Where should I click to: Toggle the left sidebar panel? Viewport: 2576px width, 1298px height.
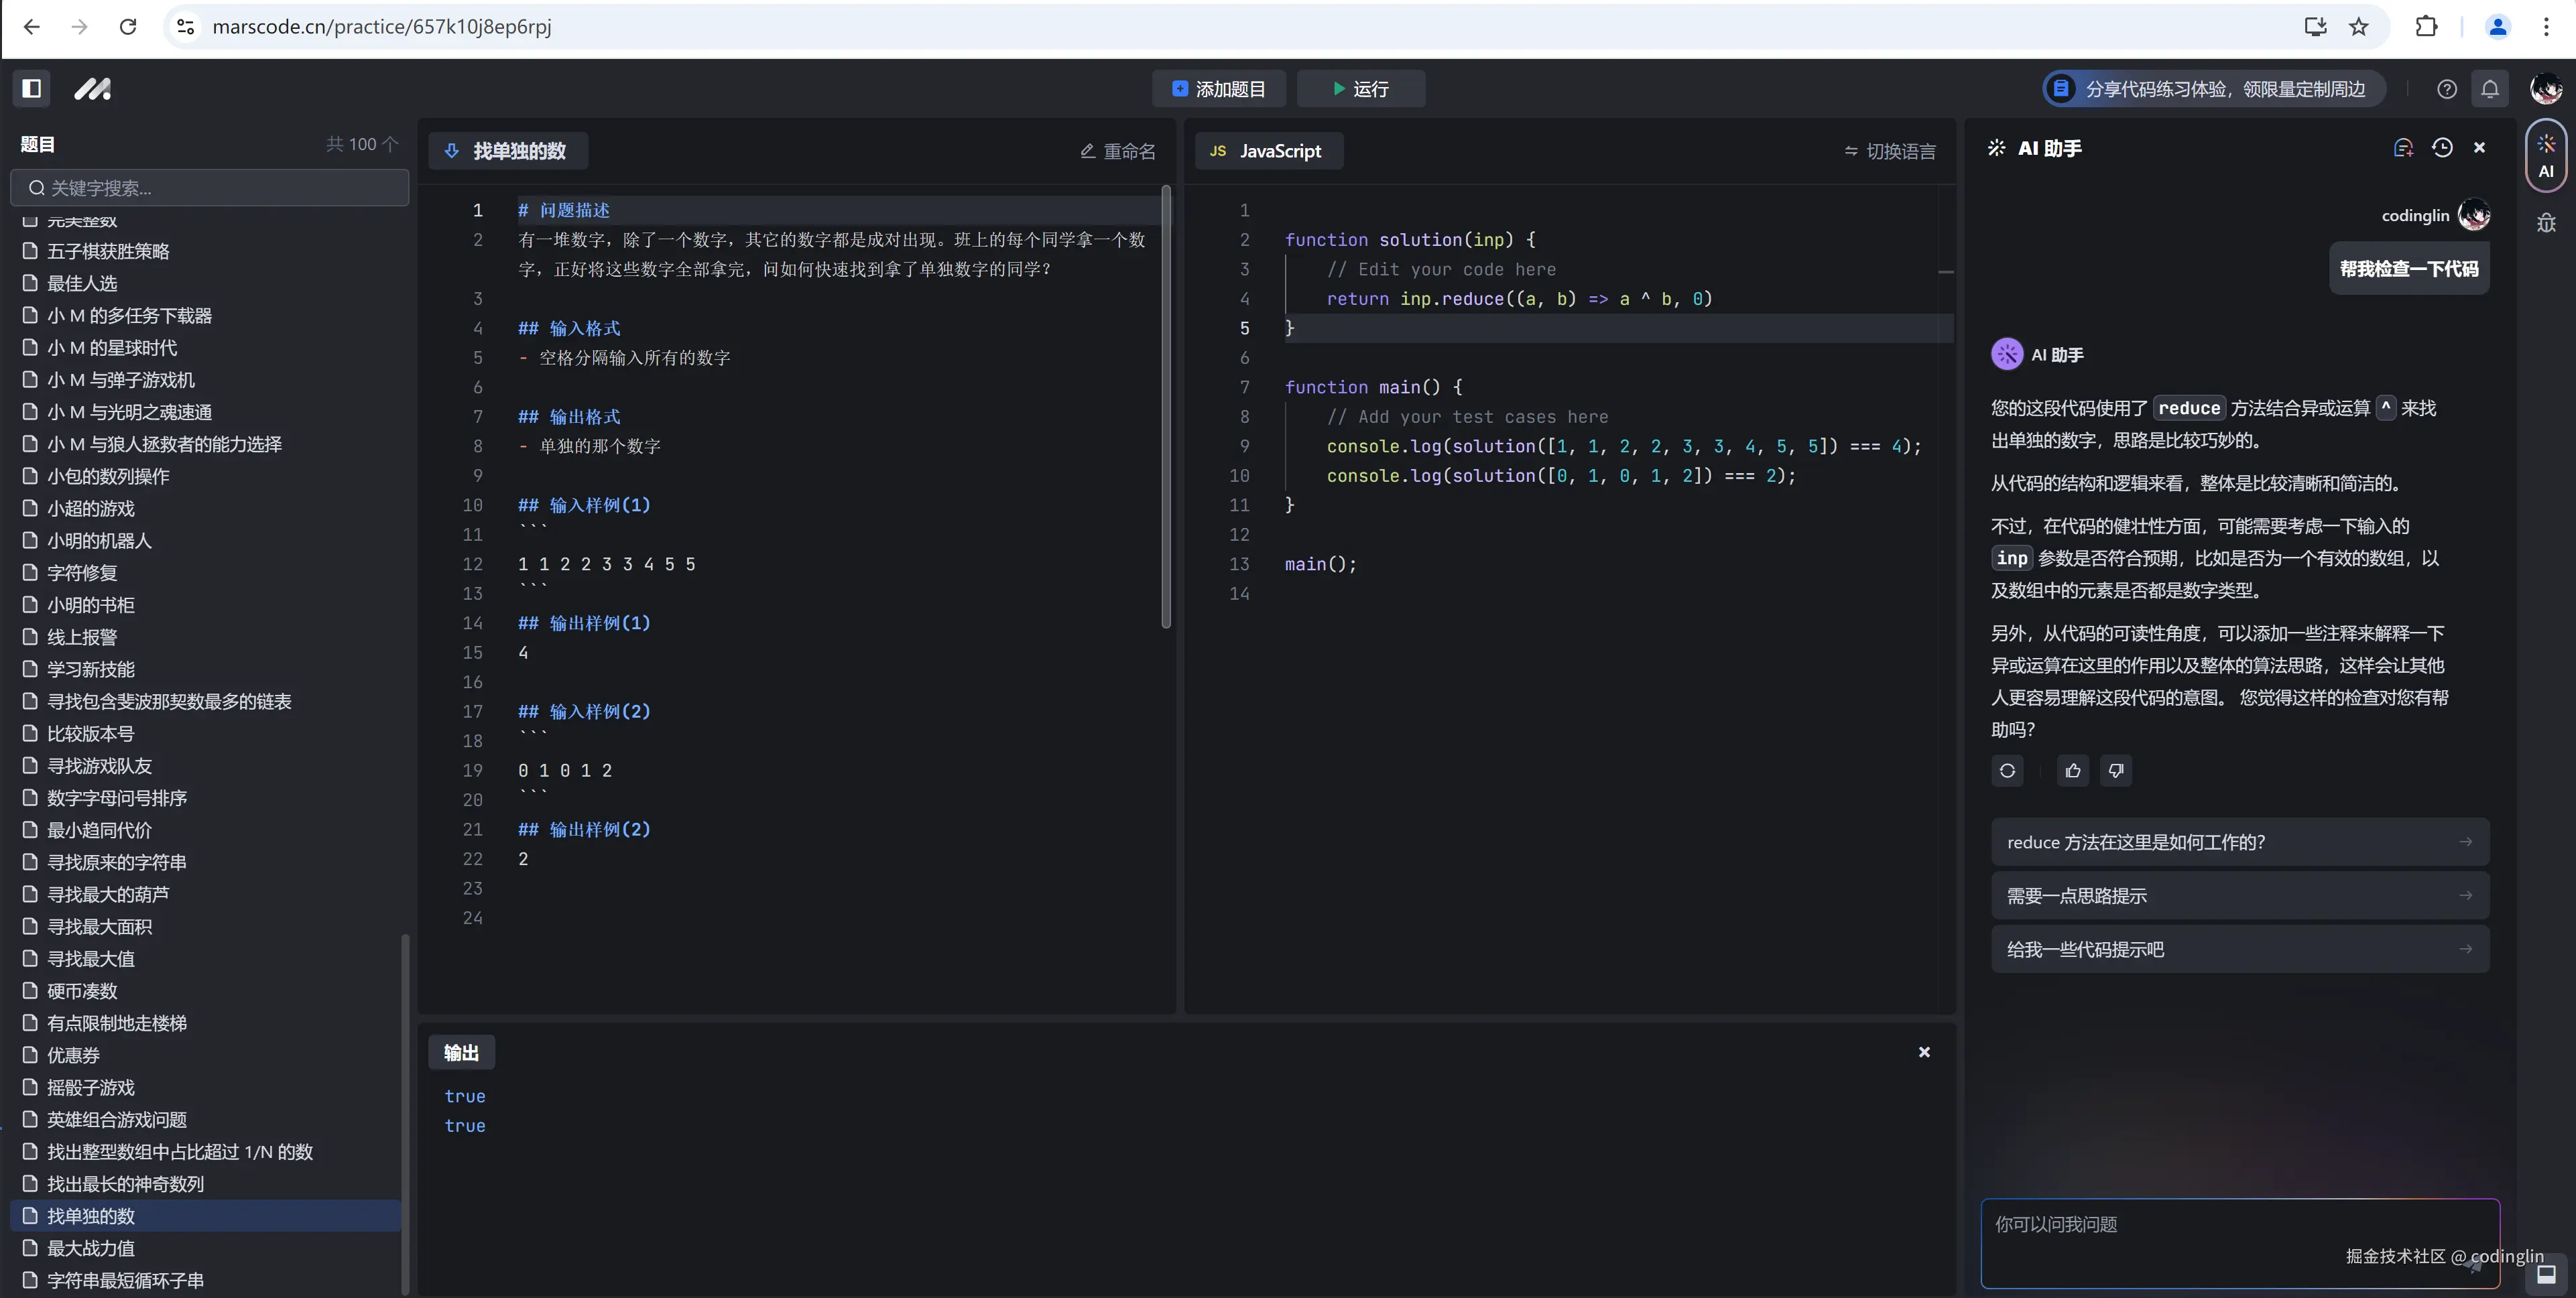pos(31,88)
